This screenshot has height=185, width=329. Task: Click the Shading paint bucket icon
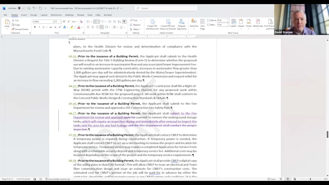coord(114,27)
